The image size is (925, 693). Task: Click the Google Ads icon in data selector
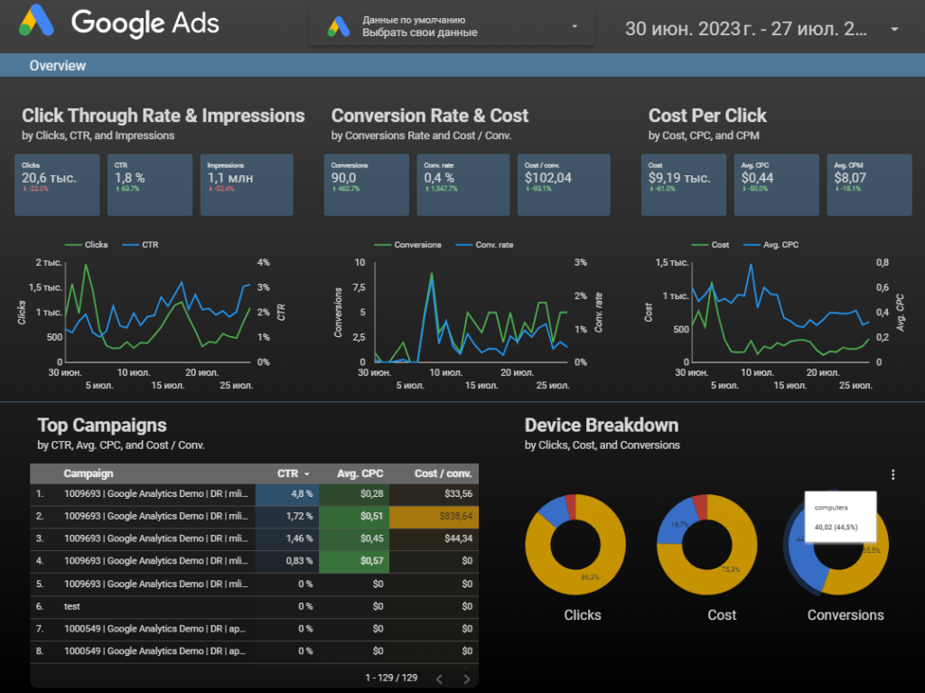tap(339, 26)
